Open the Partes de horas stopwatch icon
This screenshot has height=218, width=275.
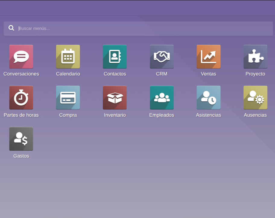21,98
